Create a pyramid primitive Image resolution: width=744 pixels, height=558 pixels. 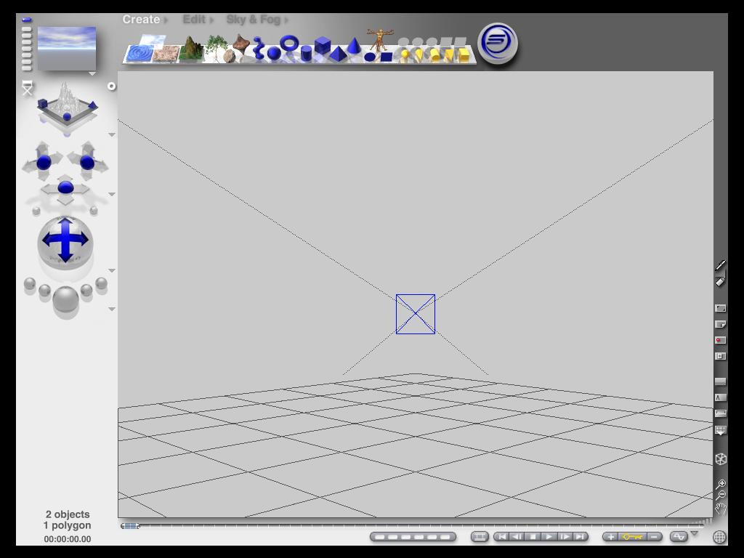(x=337, y=54)
